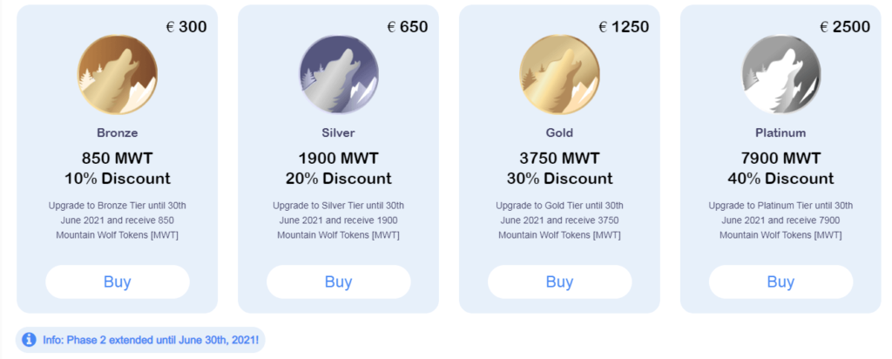Select the € 300 price label
The image size is (892, 359).
coord(186,27)
